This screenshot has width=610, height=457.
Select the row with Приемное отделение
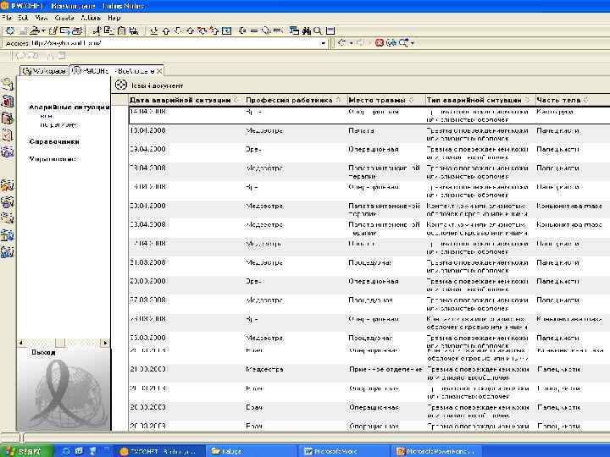coord(369,373)
